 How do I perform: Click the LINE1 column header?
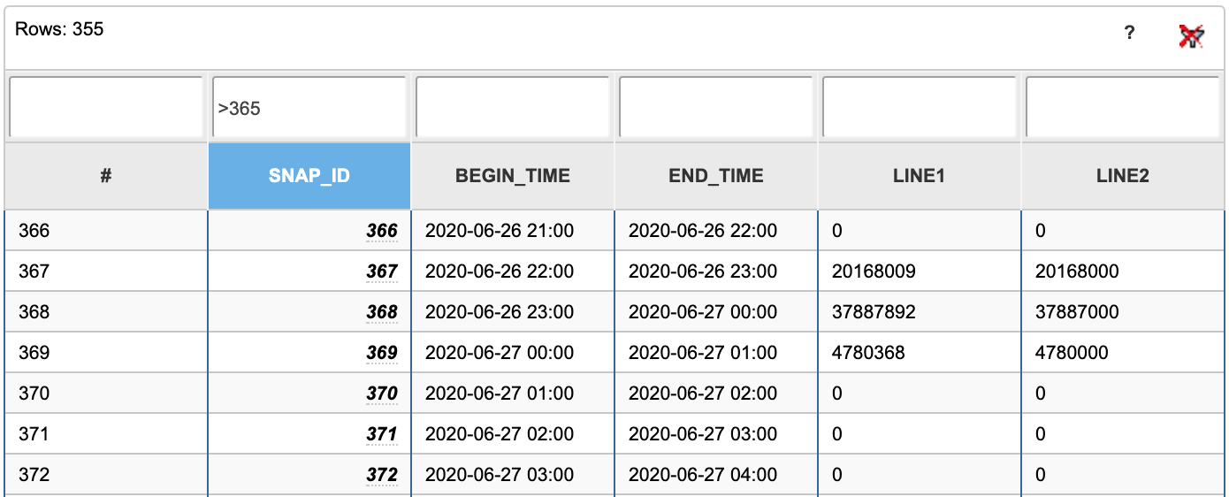pyautogui.click(x=920, y=175)
